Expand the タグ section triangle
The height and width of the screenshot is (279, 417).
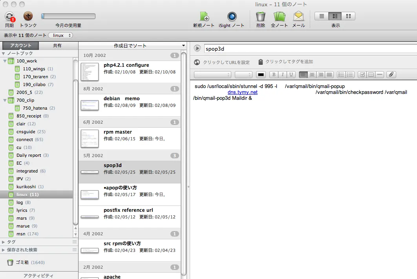(x=4, y=242)
